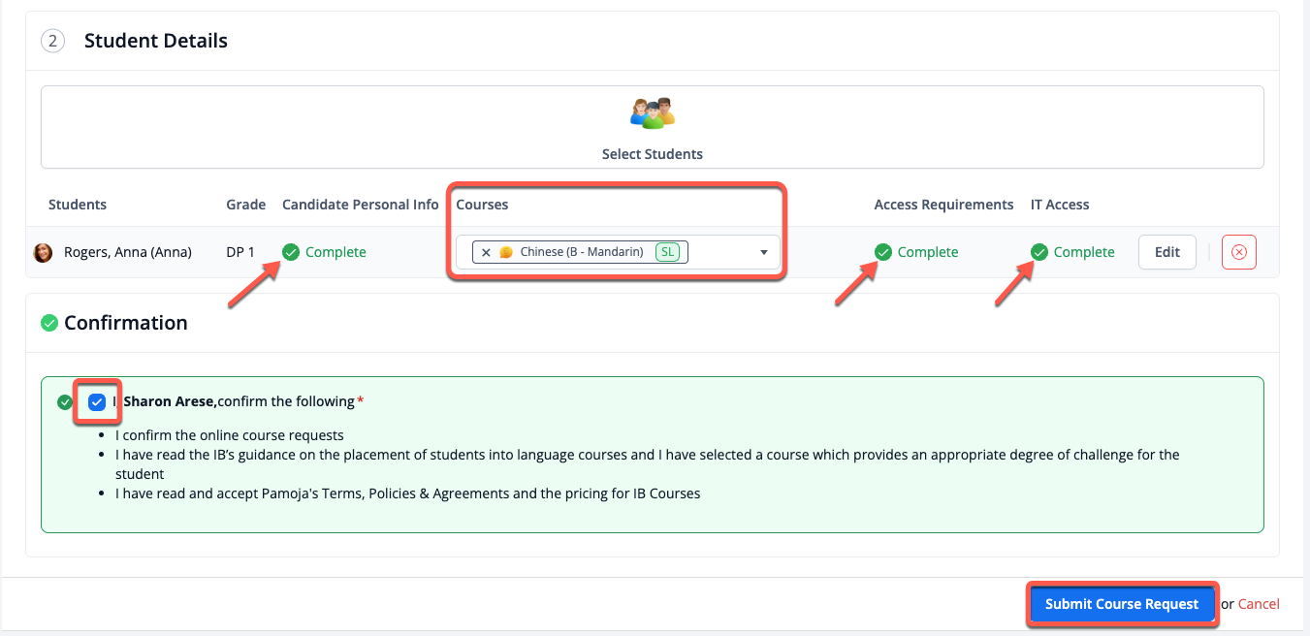
Task: Click the Cancel link
Action: tap(1259, 604)
